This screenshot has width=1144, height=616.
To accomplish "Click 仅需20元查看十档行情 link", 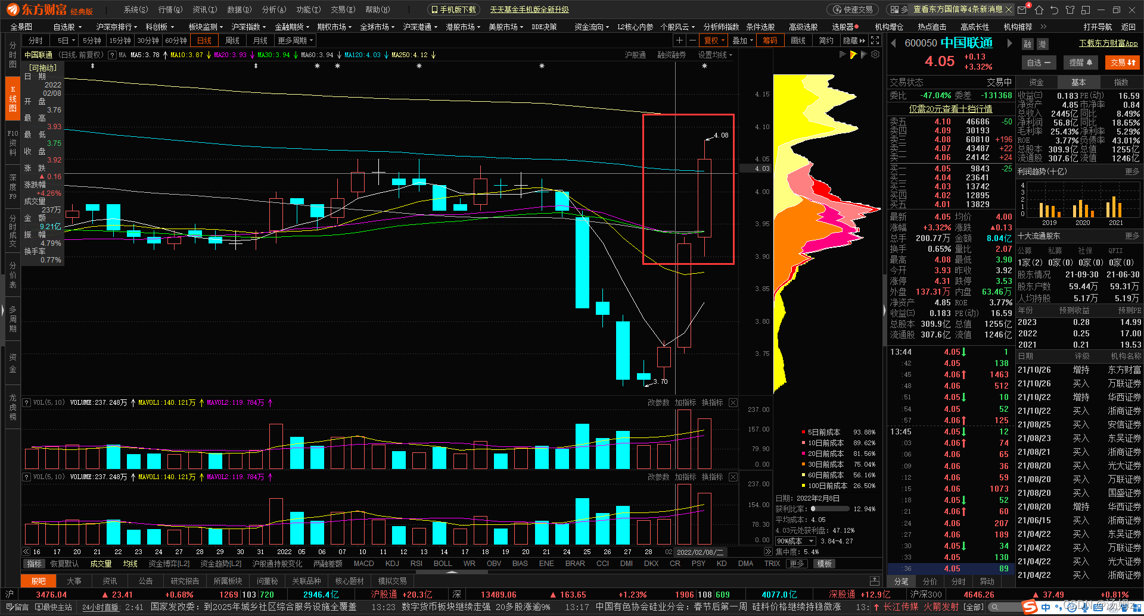I will [x=950, y=109].
